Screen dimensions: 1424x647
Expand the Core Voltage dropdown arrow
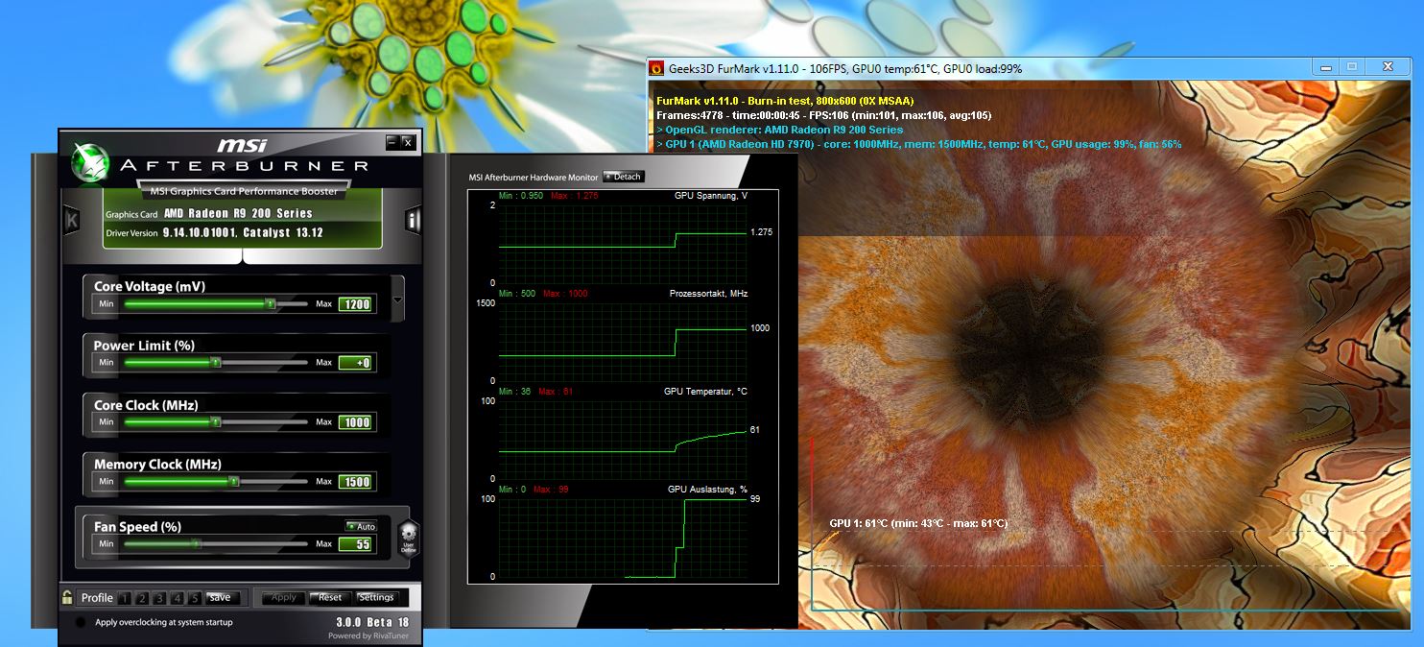click(398, 300)
